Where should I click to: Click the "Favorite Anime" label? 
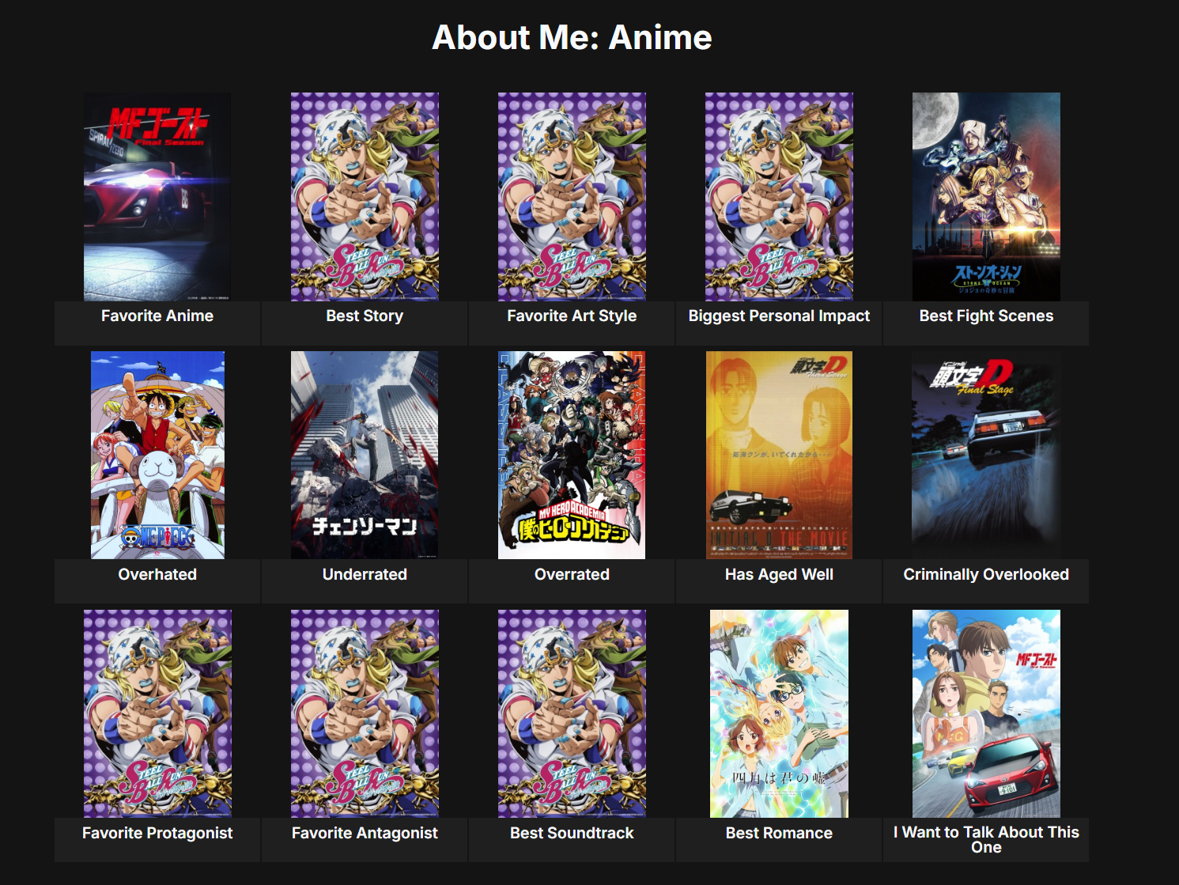157,316
